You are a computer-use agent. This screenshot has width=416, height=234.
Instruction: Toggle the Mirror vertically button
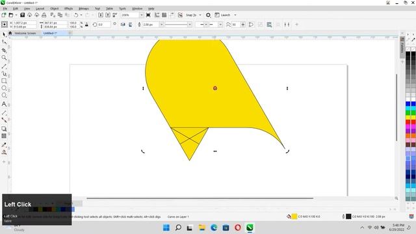coord(130,25)
